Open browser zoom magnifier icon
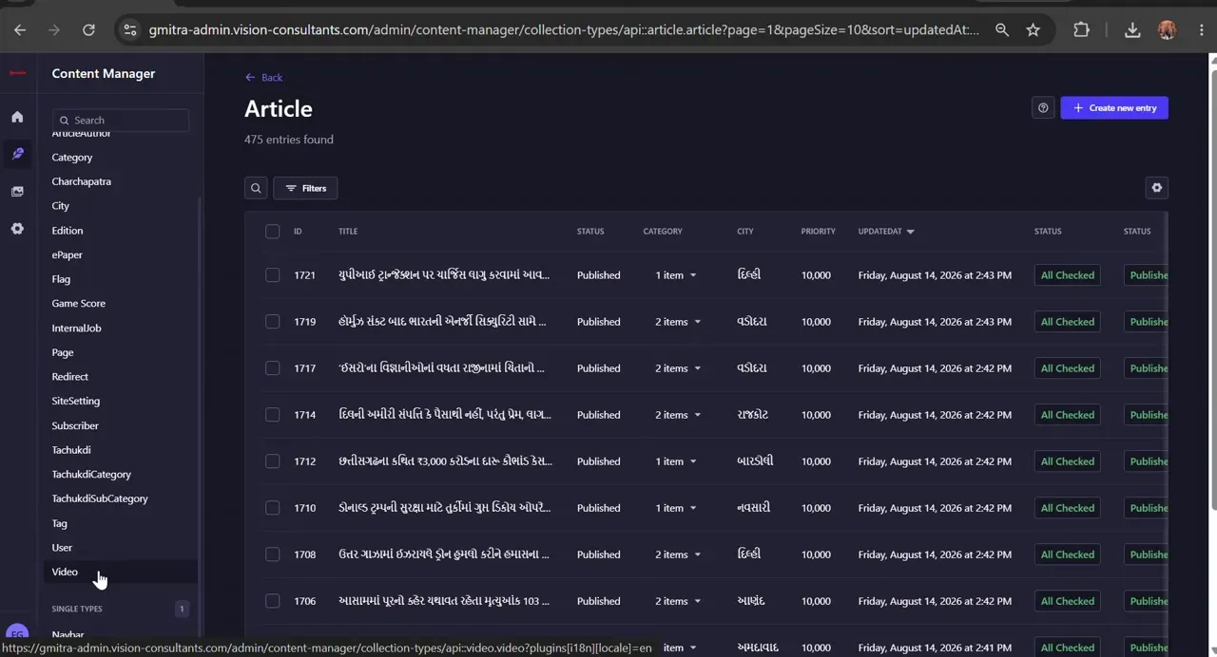This screenshot has height=657, width=1217. (x=1002, y=30)
